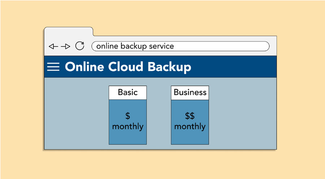Click the empty toolbar area above address bar

(x=181, y=39)
